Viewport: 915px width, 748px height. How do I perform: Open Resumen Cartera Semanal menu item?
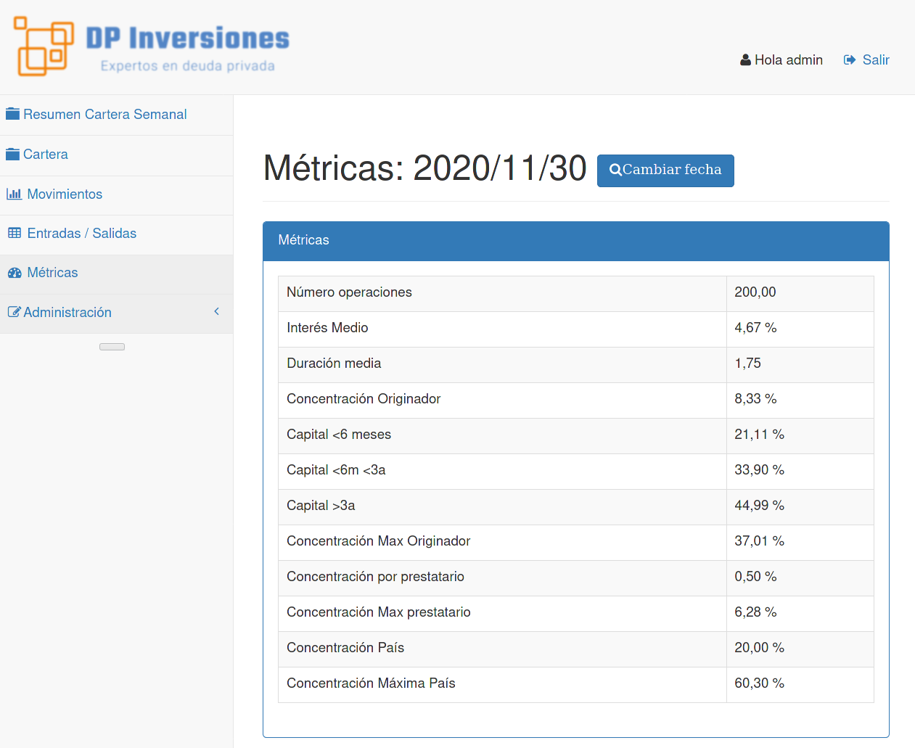point(104,115)
